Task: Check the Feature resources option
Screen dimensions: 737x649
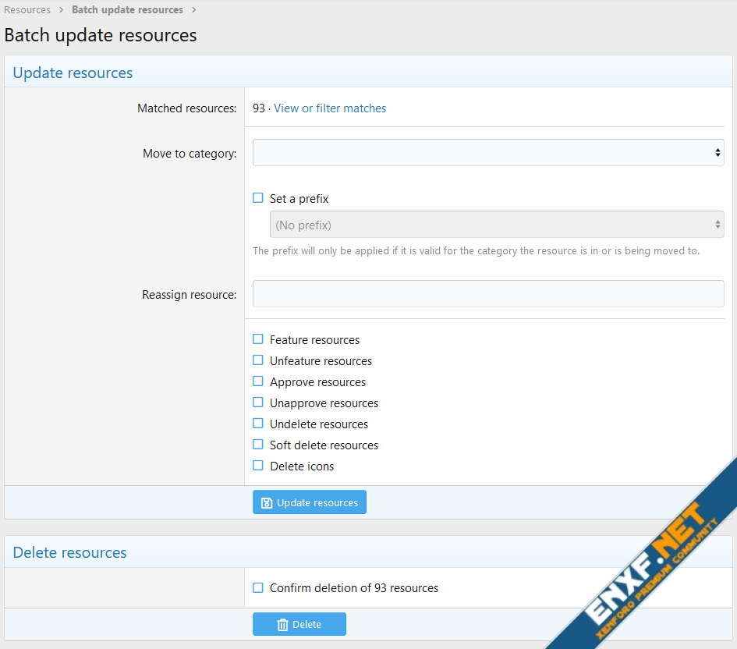Action: 258,339
